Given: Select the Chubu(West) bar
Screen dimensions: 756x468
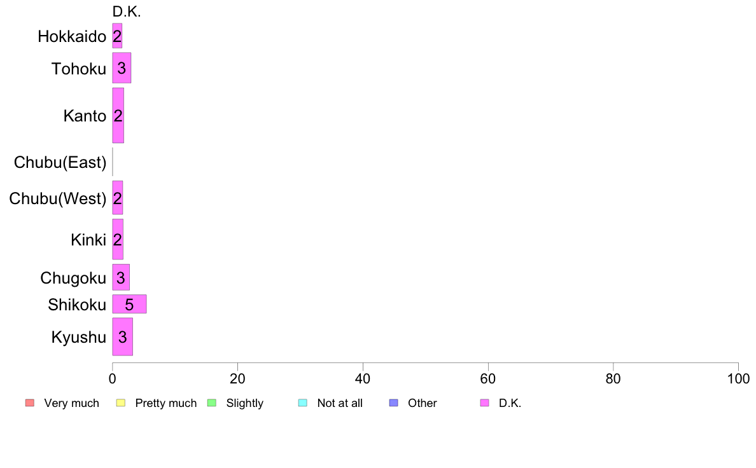Looking at the screenshot, I should click(118, 198).
